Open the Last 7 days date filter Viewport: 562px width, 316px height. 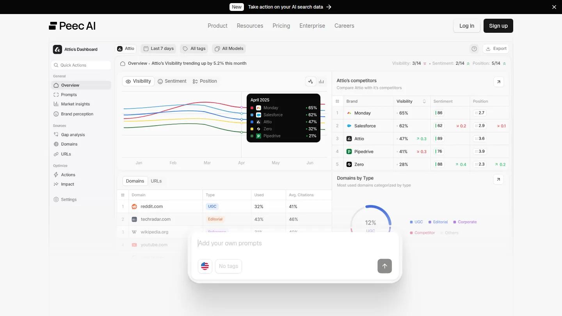158,49
